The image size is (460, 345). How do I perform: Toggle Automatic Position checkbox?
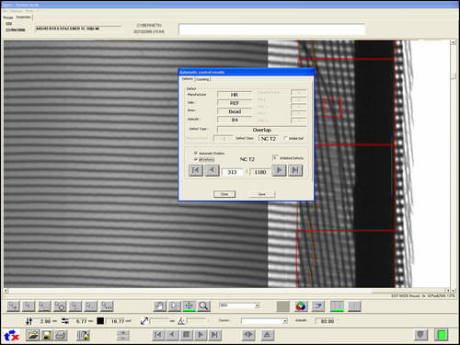click(195, 153)
